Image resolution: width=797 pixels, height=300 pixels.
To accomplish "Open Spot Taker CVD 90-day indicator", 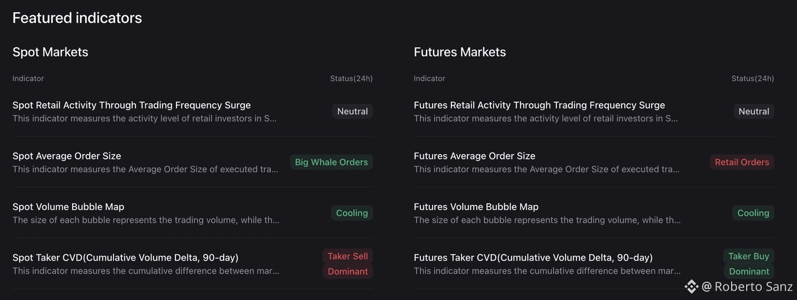I will [125, 258].
